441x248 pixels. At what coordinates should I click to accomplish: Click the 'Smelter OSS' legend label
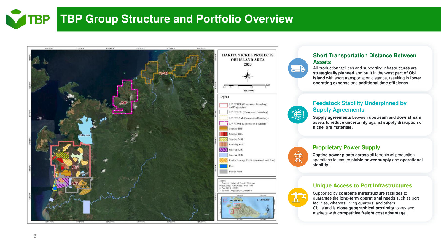236,155
